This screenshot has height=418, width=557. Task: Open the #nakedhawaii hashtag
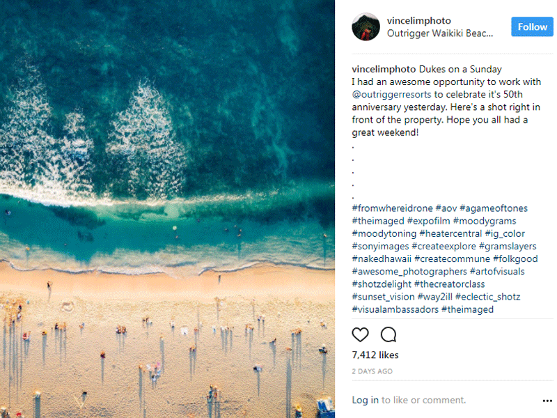pyautogui.click(x=382, y=258)
